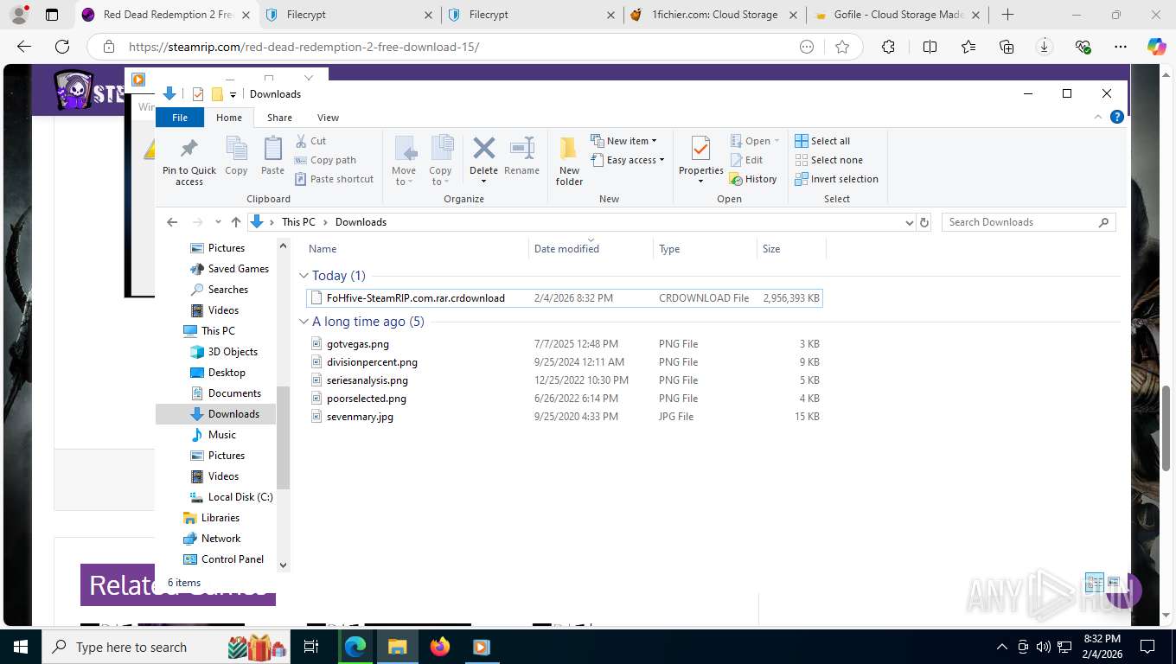
Task: Click the Rename ribbon icon
Action: click(x=521, y=149)
